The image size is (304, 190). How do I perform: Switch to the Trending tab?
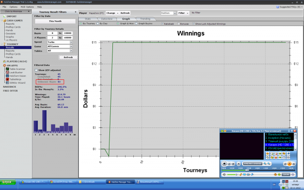point(145,19)
